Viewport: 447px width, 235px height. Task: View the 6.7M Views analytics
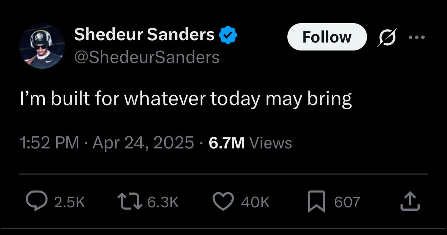tap(250, 143)
